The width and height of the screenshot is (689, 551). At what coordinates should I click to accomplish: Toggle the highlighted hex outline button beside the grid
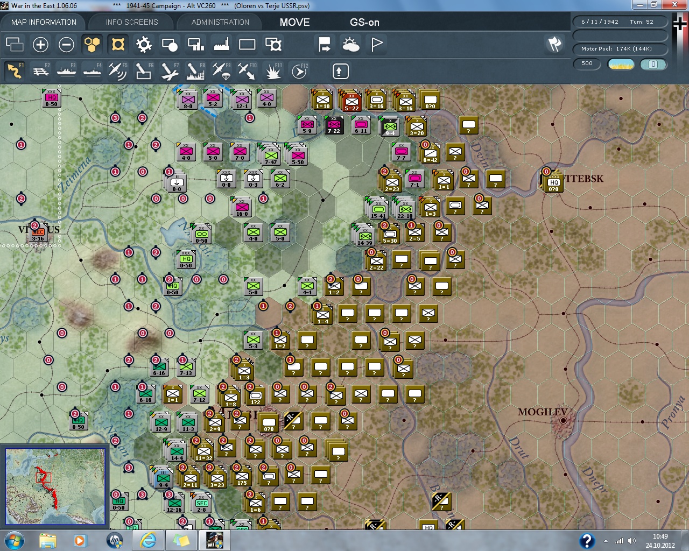point(118,45)
